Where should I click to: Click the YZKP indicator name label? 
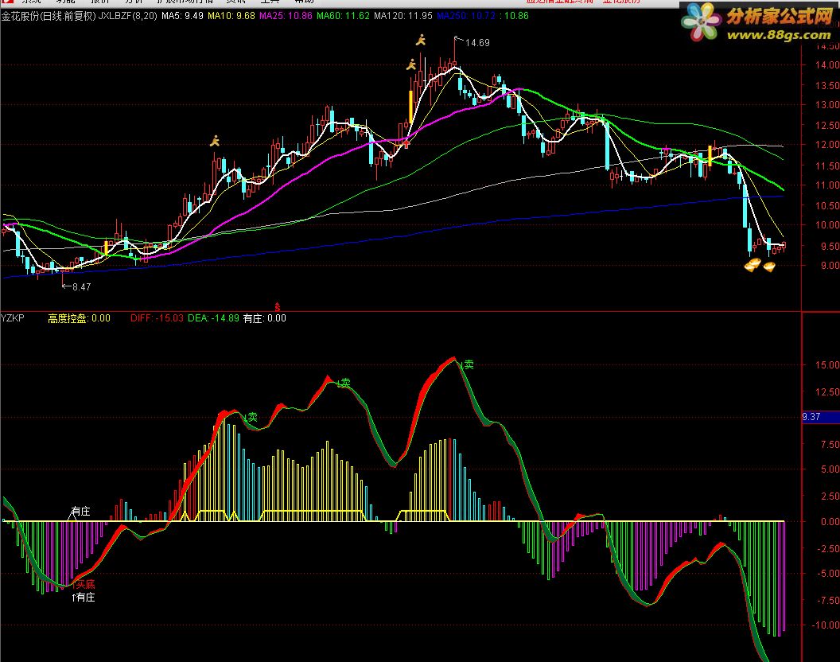(x=12, y=318)
